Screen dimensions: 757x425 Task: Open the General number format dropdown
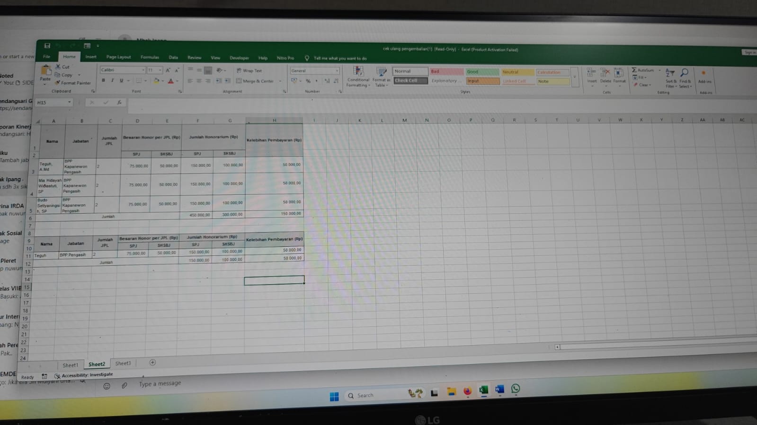(x=337, y=71)
